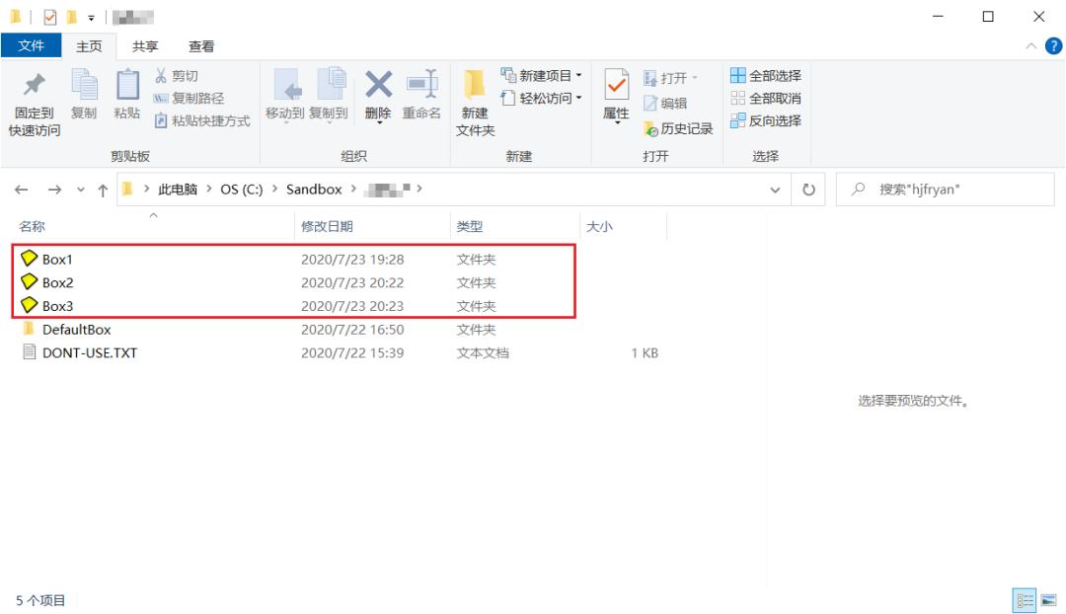Click the date 2020/7/23 20:22 cell
The image size is (1066, 614).
(x=352, y=282)
